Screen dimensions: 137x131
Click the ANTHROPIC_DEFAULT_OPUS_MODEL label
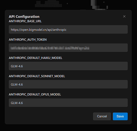point(35,95)
